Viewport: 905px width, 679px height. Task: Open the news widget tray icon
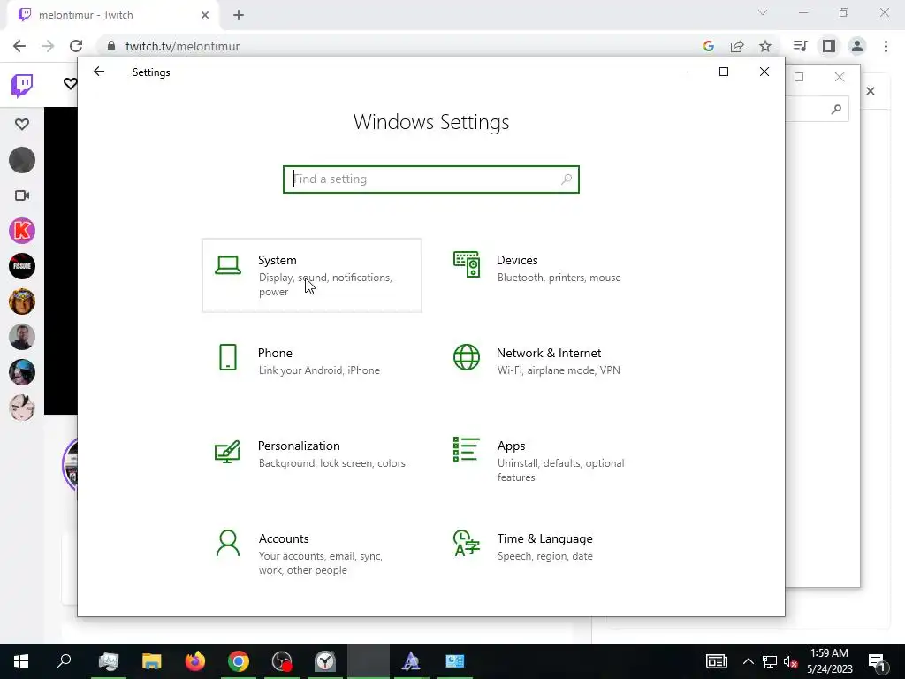[716, 661]
